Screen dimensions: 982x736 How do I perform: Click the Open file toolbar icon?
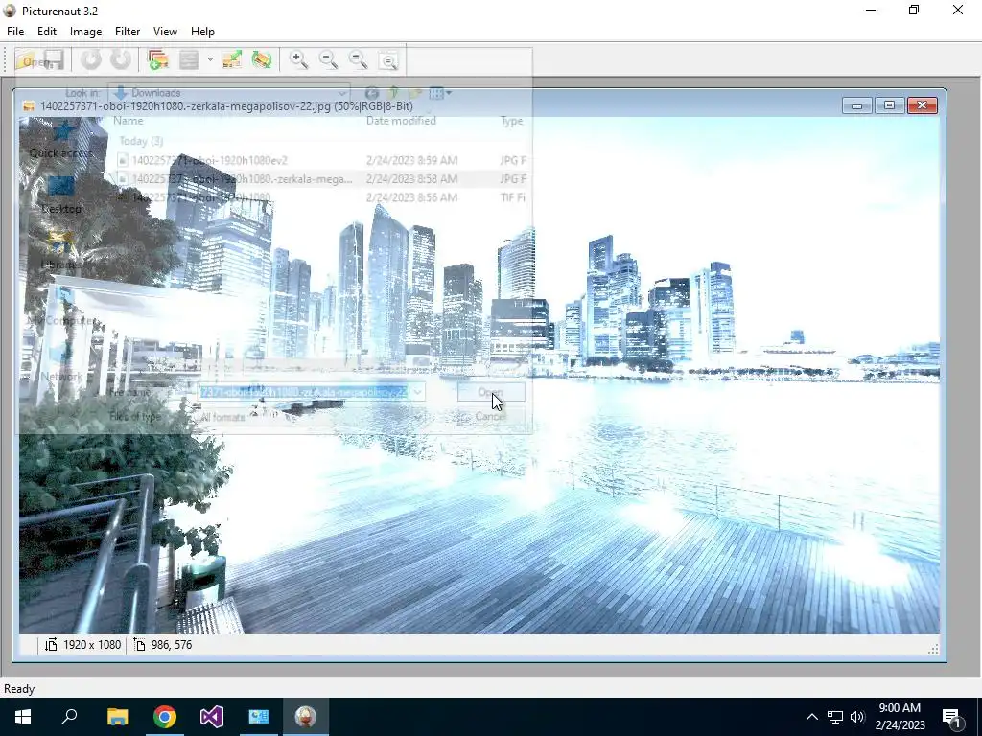click(x=28, y=60)
